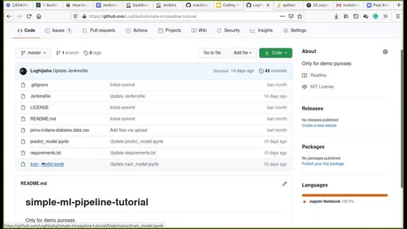Click the lock icon in the address bar
Image resolution: width=407 pixels, height=229 pixels.
[84, 17]
